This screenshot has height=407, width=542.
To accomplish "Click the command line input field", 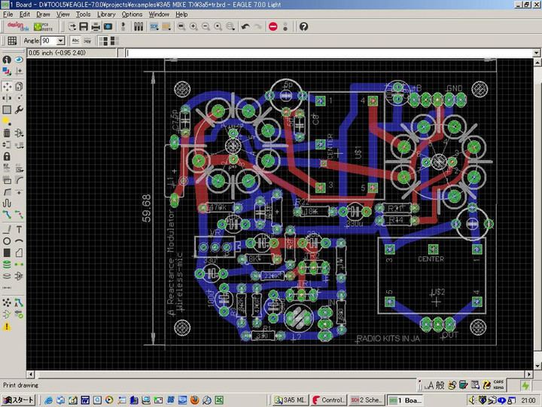I will coord(331,54).
